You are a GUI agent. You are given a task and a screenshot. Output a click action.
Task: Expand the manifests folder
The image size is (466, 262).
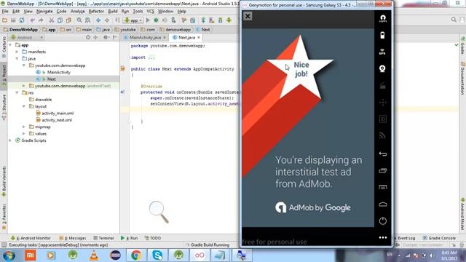[x=17, y=52]
